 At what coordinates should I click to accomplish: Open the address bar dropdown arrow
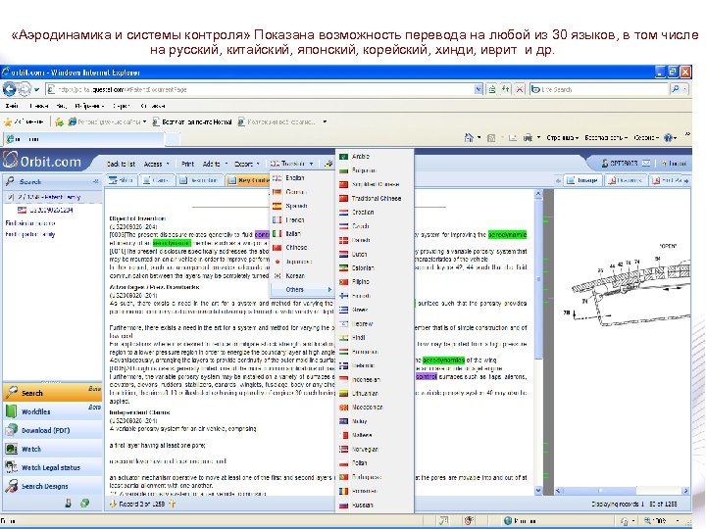479,89
